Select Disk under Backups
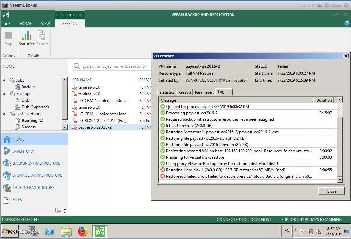This screenshot has width=351, height=239. click(25, 100)
